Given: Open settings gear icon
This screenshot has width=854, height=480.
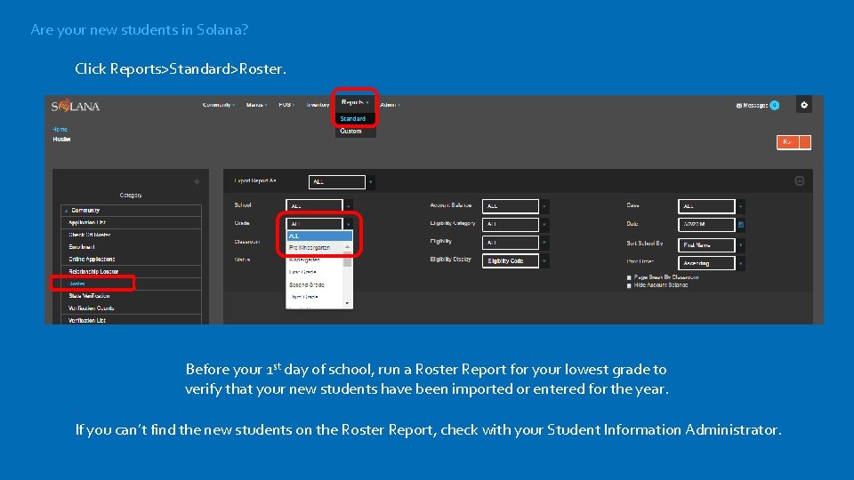Looking at the screenshot, I should tap(804, 105).
